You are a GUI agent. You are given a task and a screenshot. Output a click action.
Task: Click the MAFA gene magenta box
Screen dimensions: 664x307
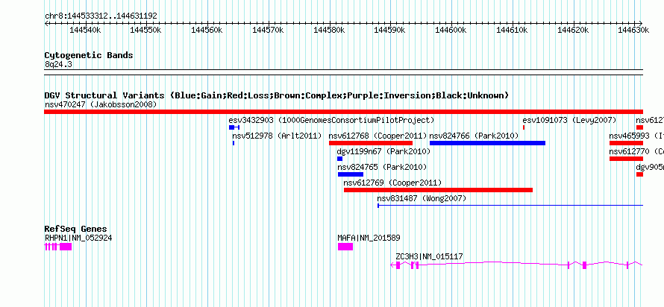(x=345, y=247)
